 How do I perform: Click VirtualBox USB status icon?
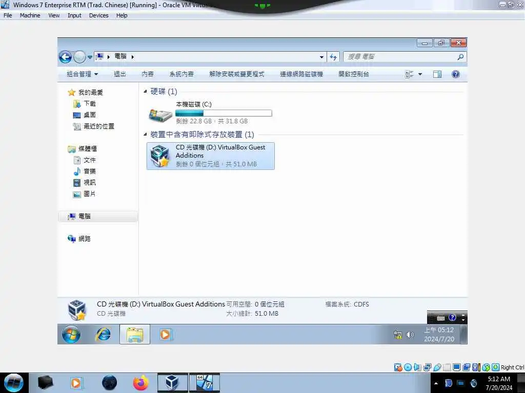coord(437,367)
